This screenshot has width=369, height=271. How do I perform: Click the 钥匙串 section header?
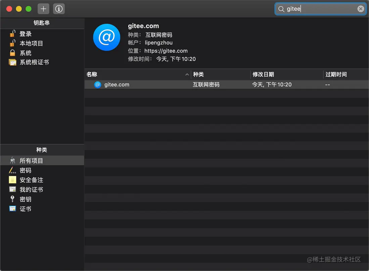click(42, 23)
